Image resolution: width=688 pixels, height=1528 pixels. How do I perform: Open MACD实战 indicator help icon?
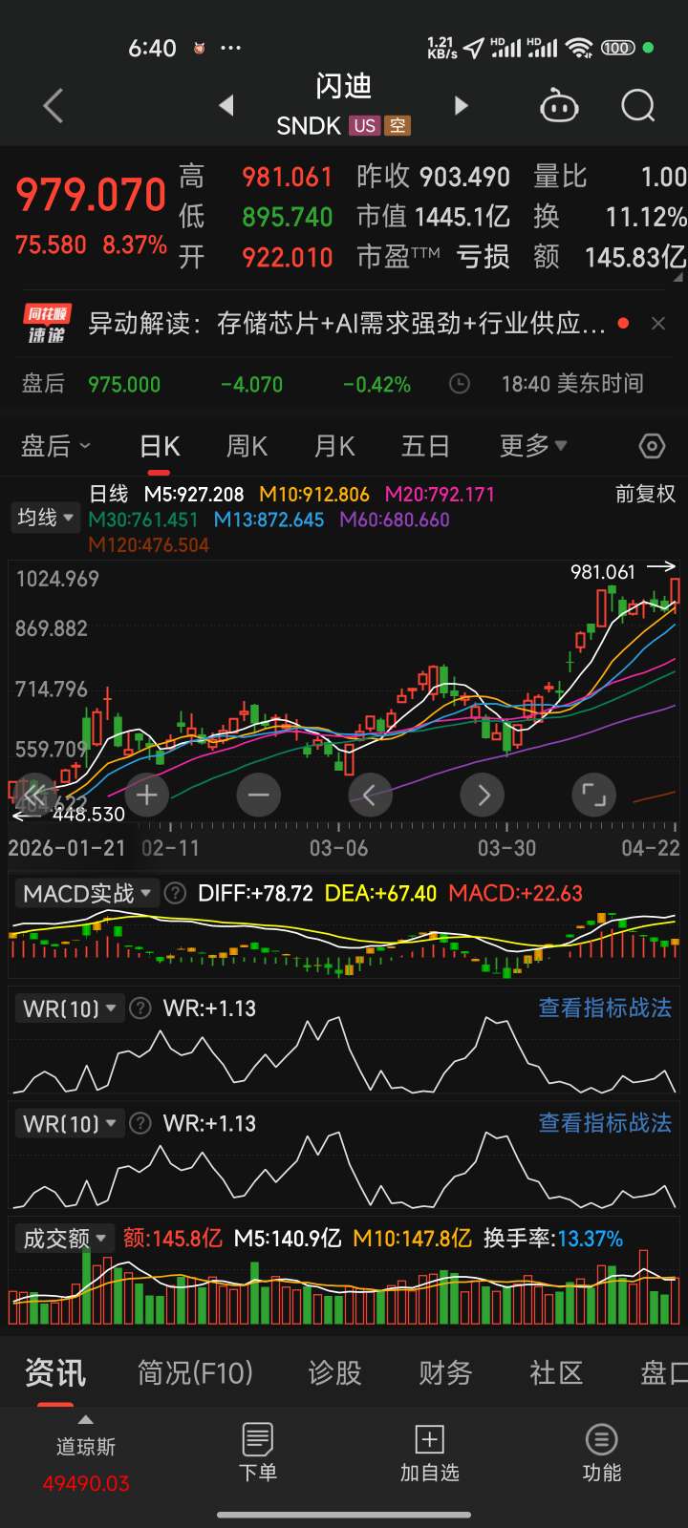[175, 894]
